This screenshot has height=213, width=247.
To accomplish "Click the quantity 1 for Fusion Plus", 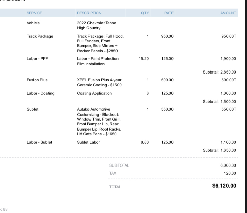I will point(148,80).
